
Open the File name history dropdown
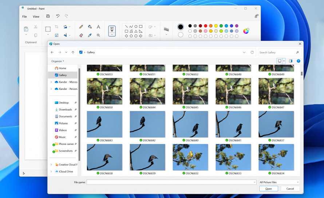point(254,182)
